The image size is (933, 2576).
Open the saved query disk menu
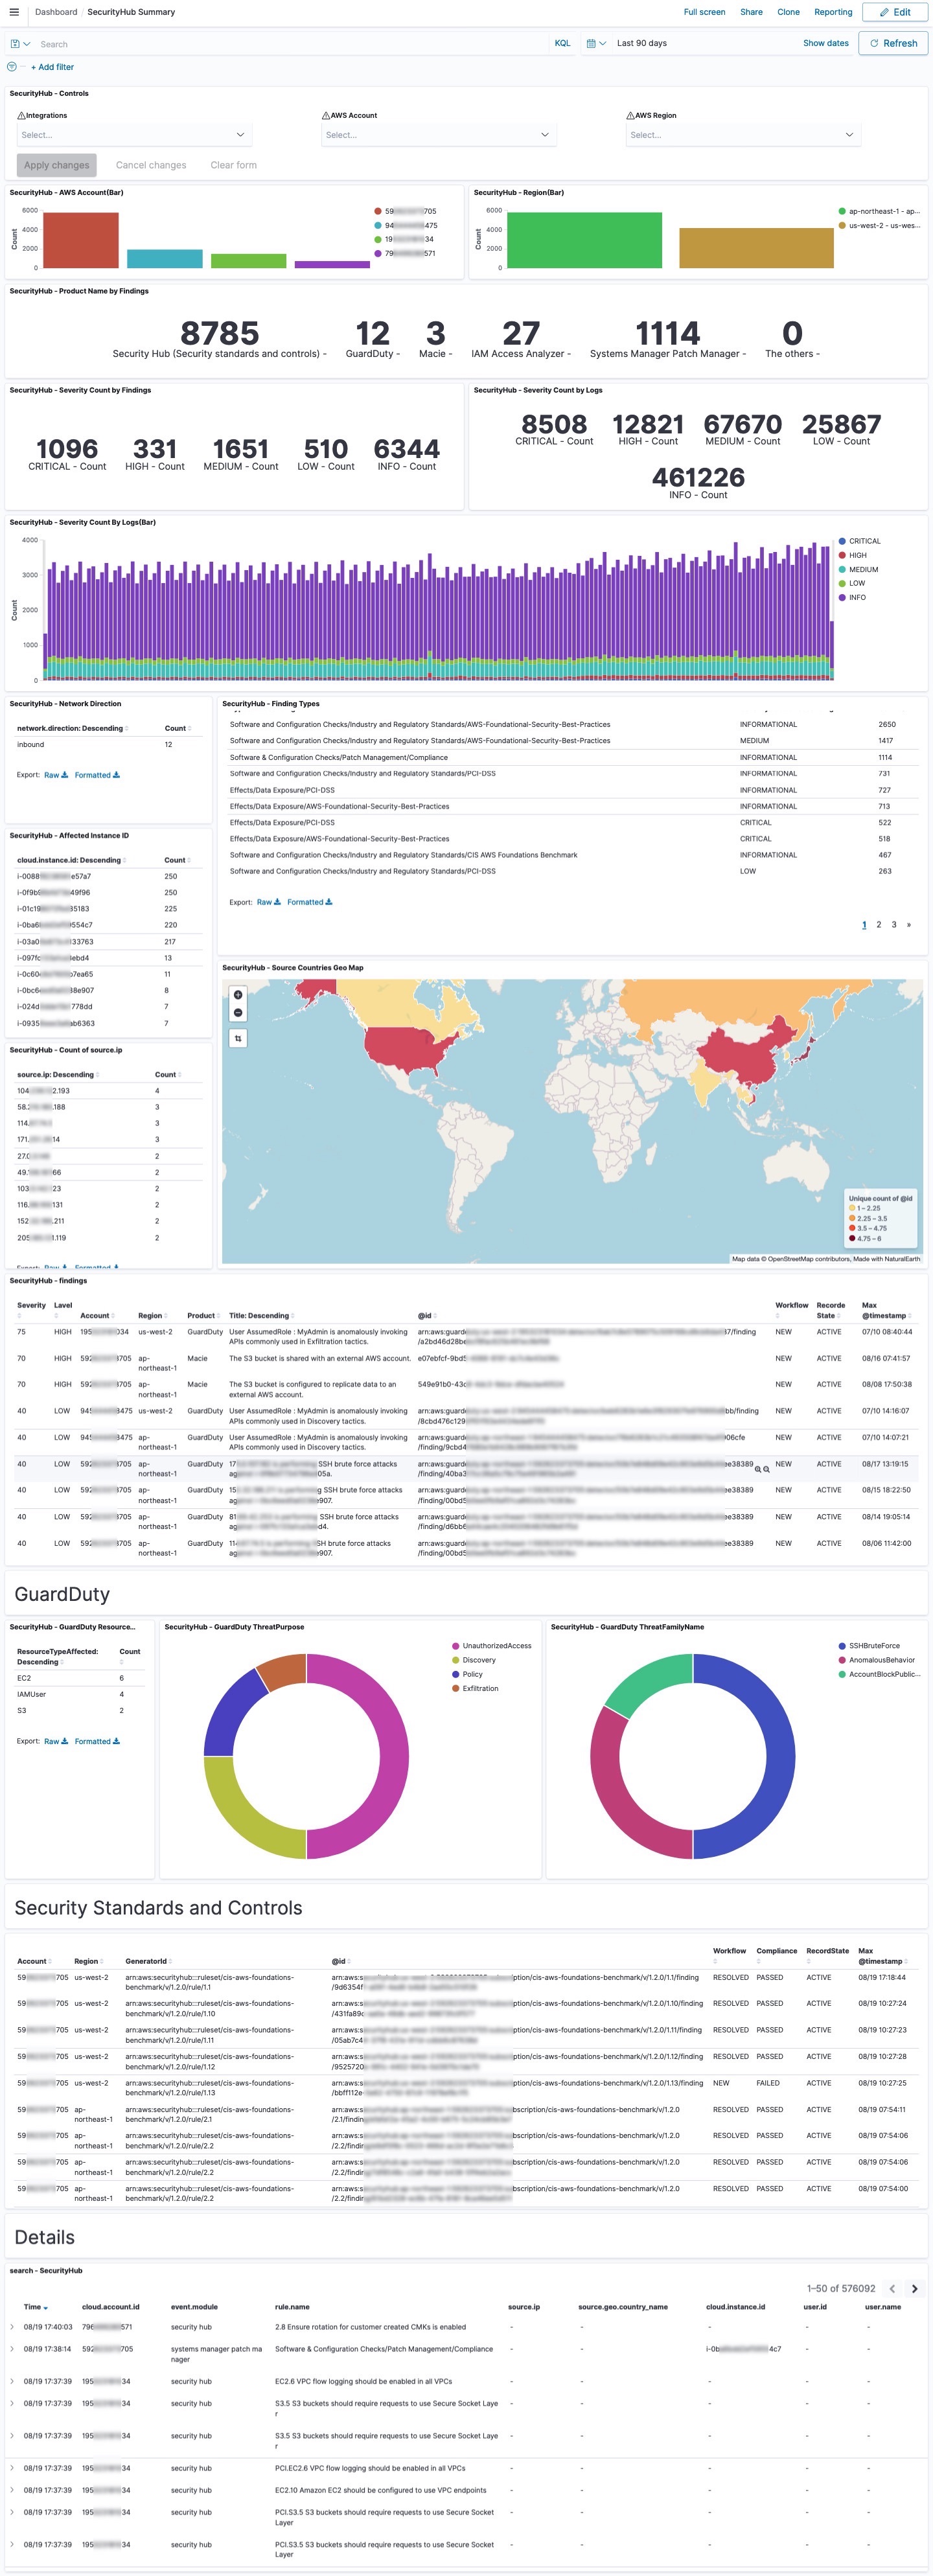tap(19, 44)
